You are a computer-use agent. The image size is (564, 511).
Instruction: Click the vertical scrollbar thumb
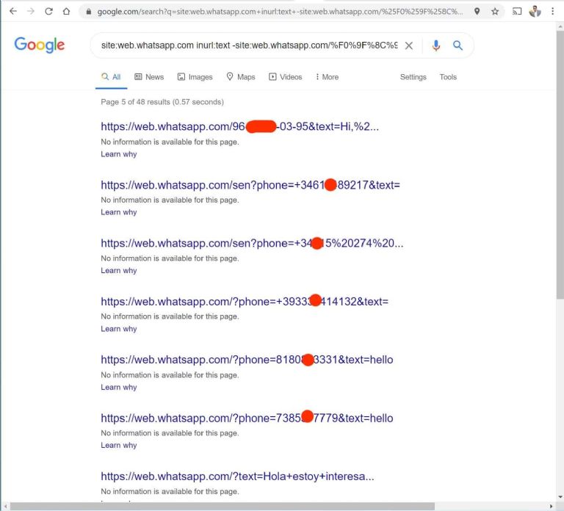click(560, 164)
